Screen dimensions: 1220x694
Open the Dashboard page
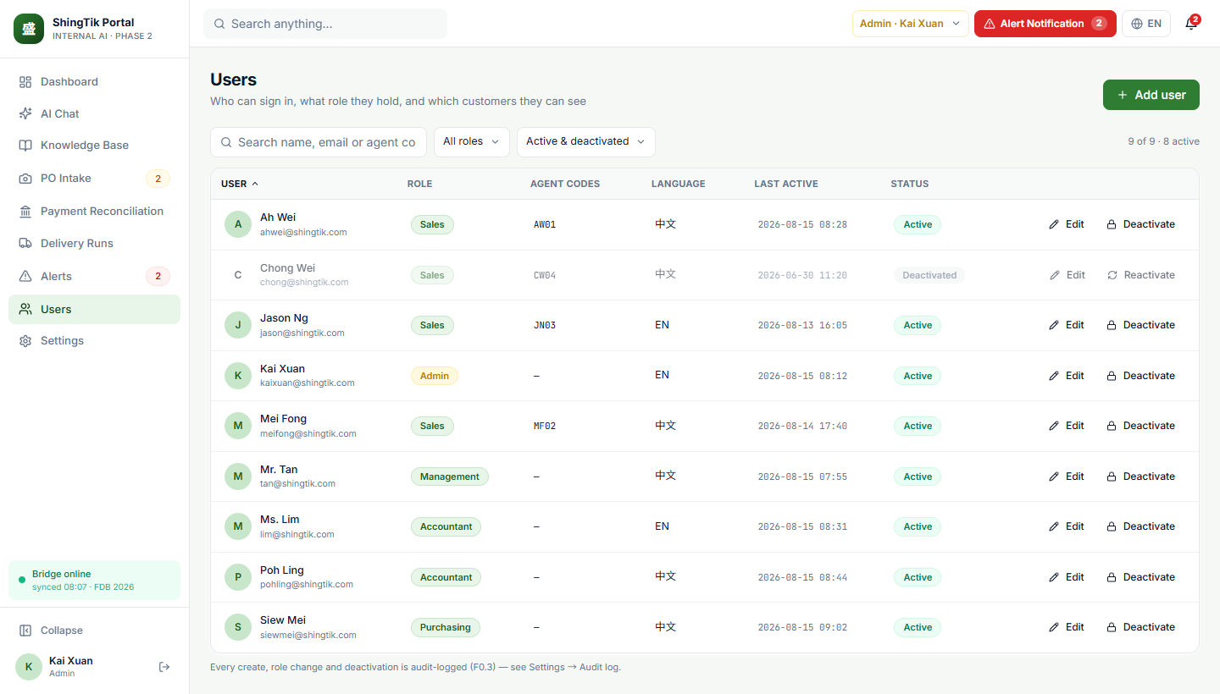[94, 82]
